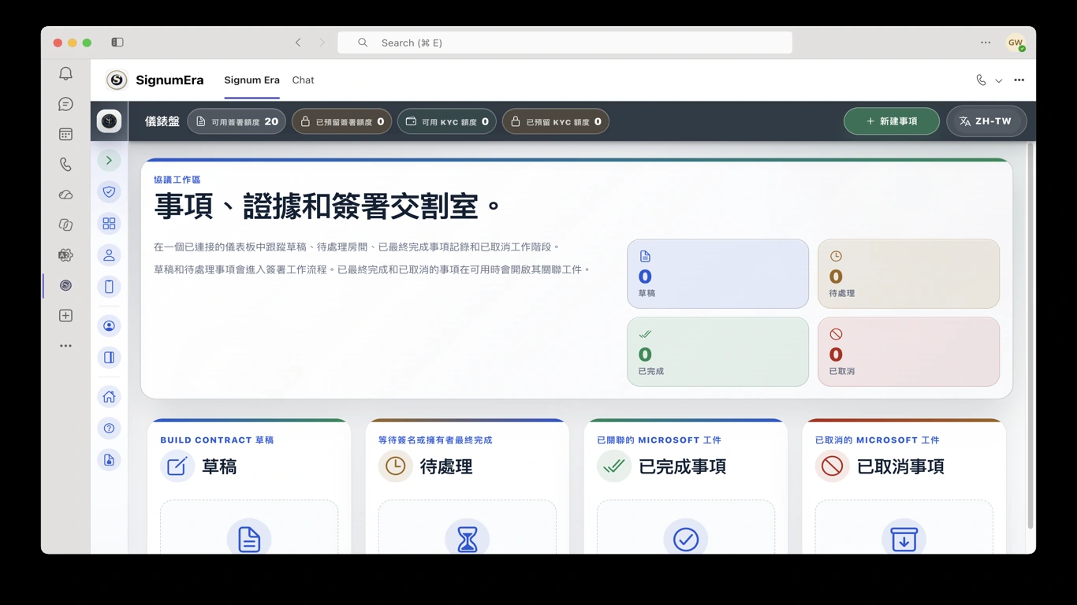Click the home icon in SignumEra sidebar
1077x605 pixels.
coord(109,397)
